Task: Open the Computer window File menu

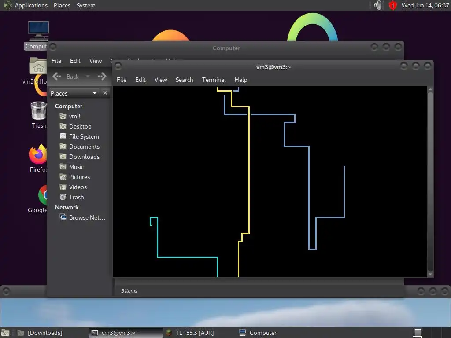Action: point(56,61)
